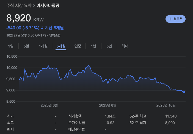Click the down arrow icon beside -5.71%
This screenshot has height=134, width=193.
click(x=42, y=27)
